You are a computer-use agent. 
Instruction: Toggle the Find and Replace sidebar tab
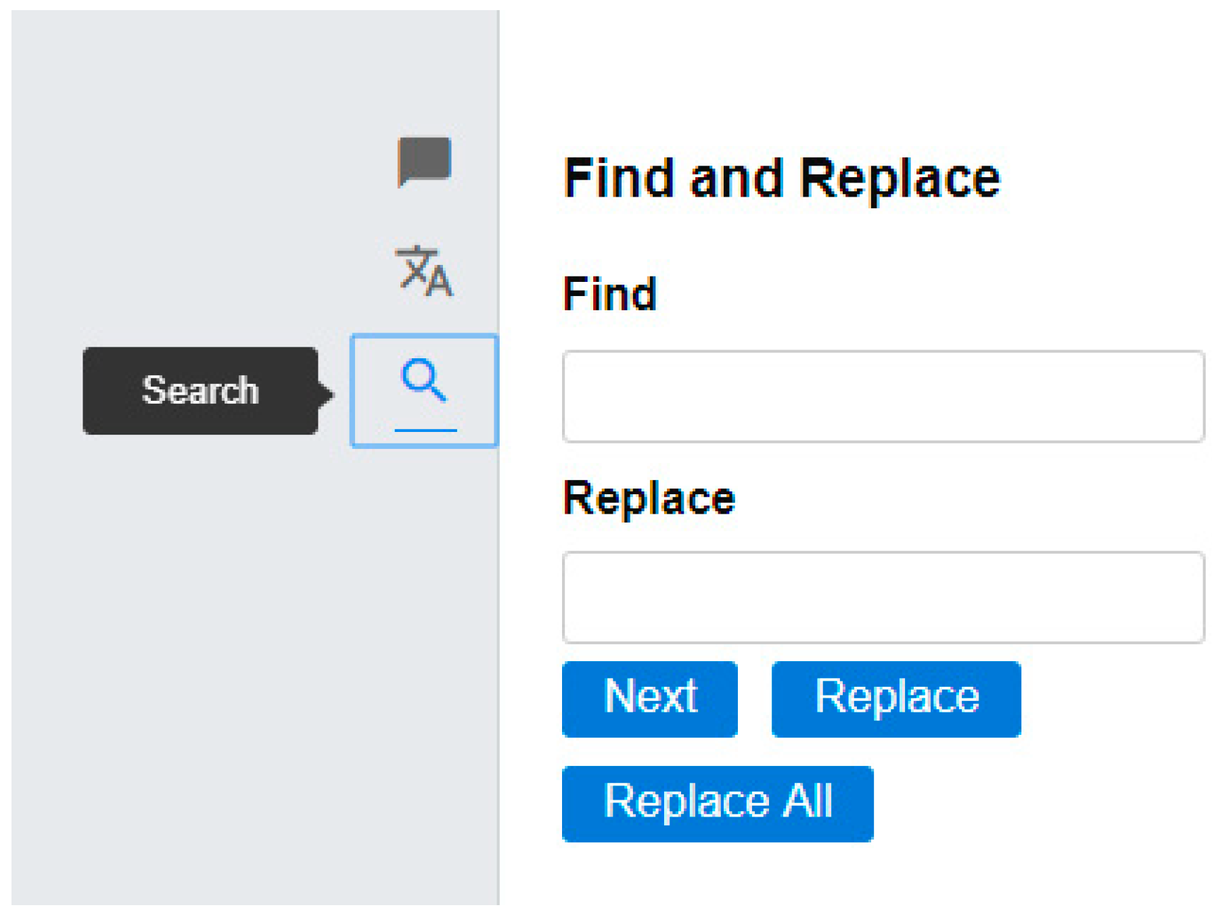(424, 391)
